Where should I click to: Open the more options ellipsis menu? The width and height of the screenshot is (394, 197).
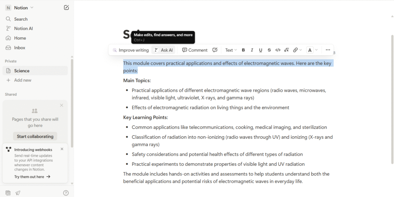328,50
